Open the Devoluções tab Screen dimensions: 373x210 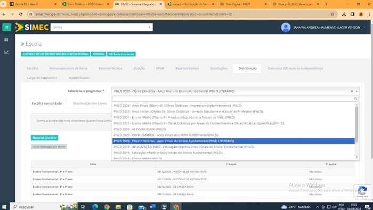[x=218, y=68]
